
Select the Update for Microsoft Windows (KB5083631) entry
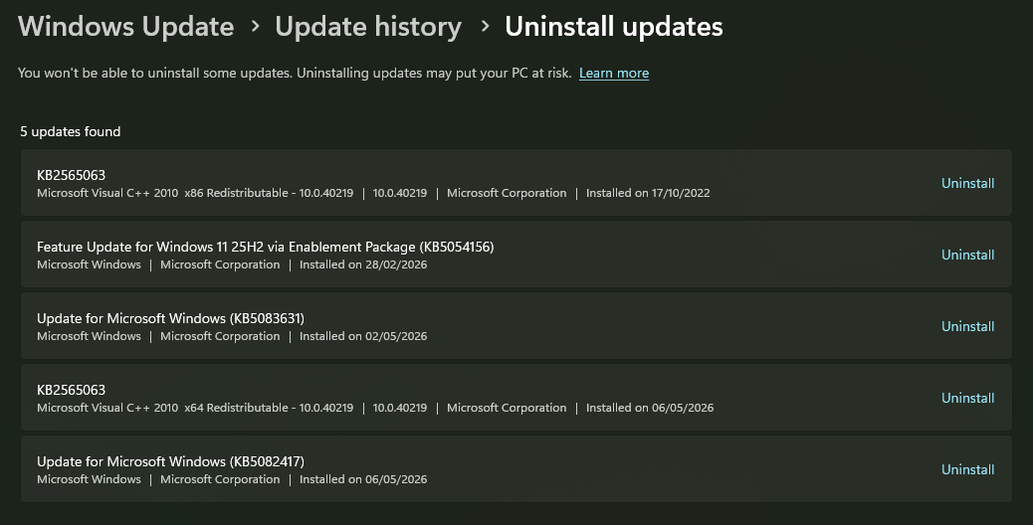click(x=516, y=326)
